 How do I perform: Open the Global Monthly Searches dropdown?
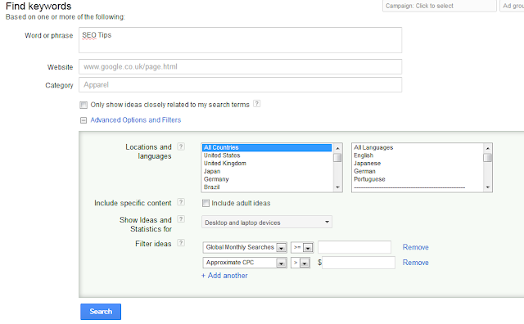245,248
